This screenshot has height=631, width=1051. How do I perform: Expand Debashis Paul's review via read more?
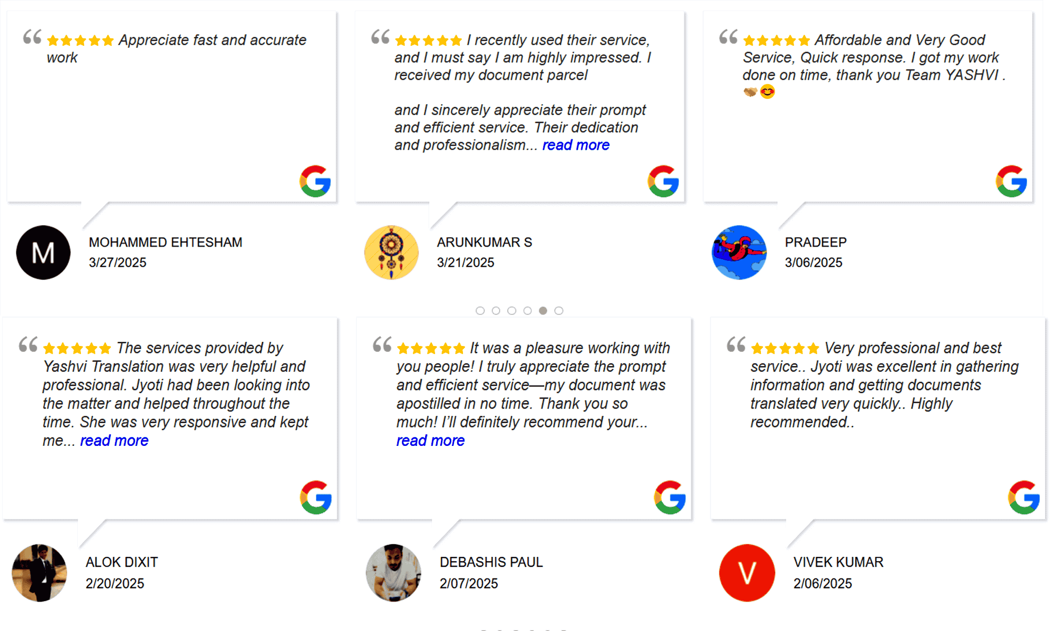pyautogui.click(x=430, y=441)
